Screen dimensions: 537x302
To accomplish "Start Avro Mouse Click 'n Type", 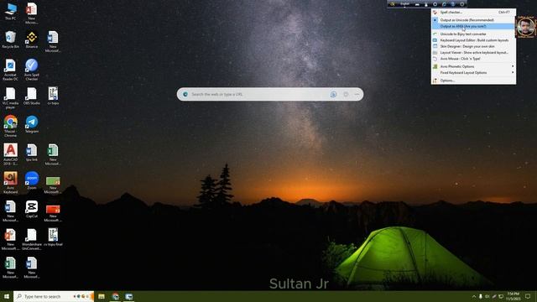I will tap(473, 59).
